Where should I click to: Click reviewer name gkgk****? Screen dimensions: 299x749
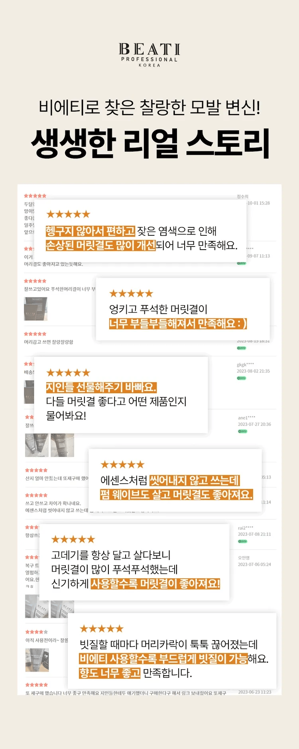(x=245, y=365)
